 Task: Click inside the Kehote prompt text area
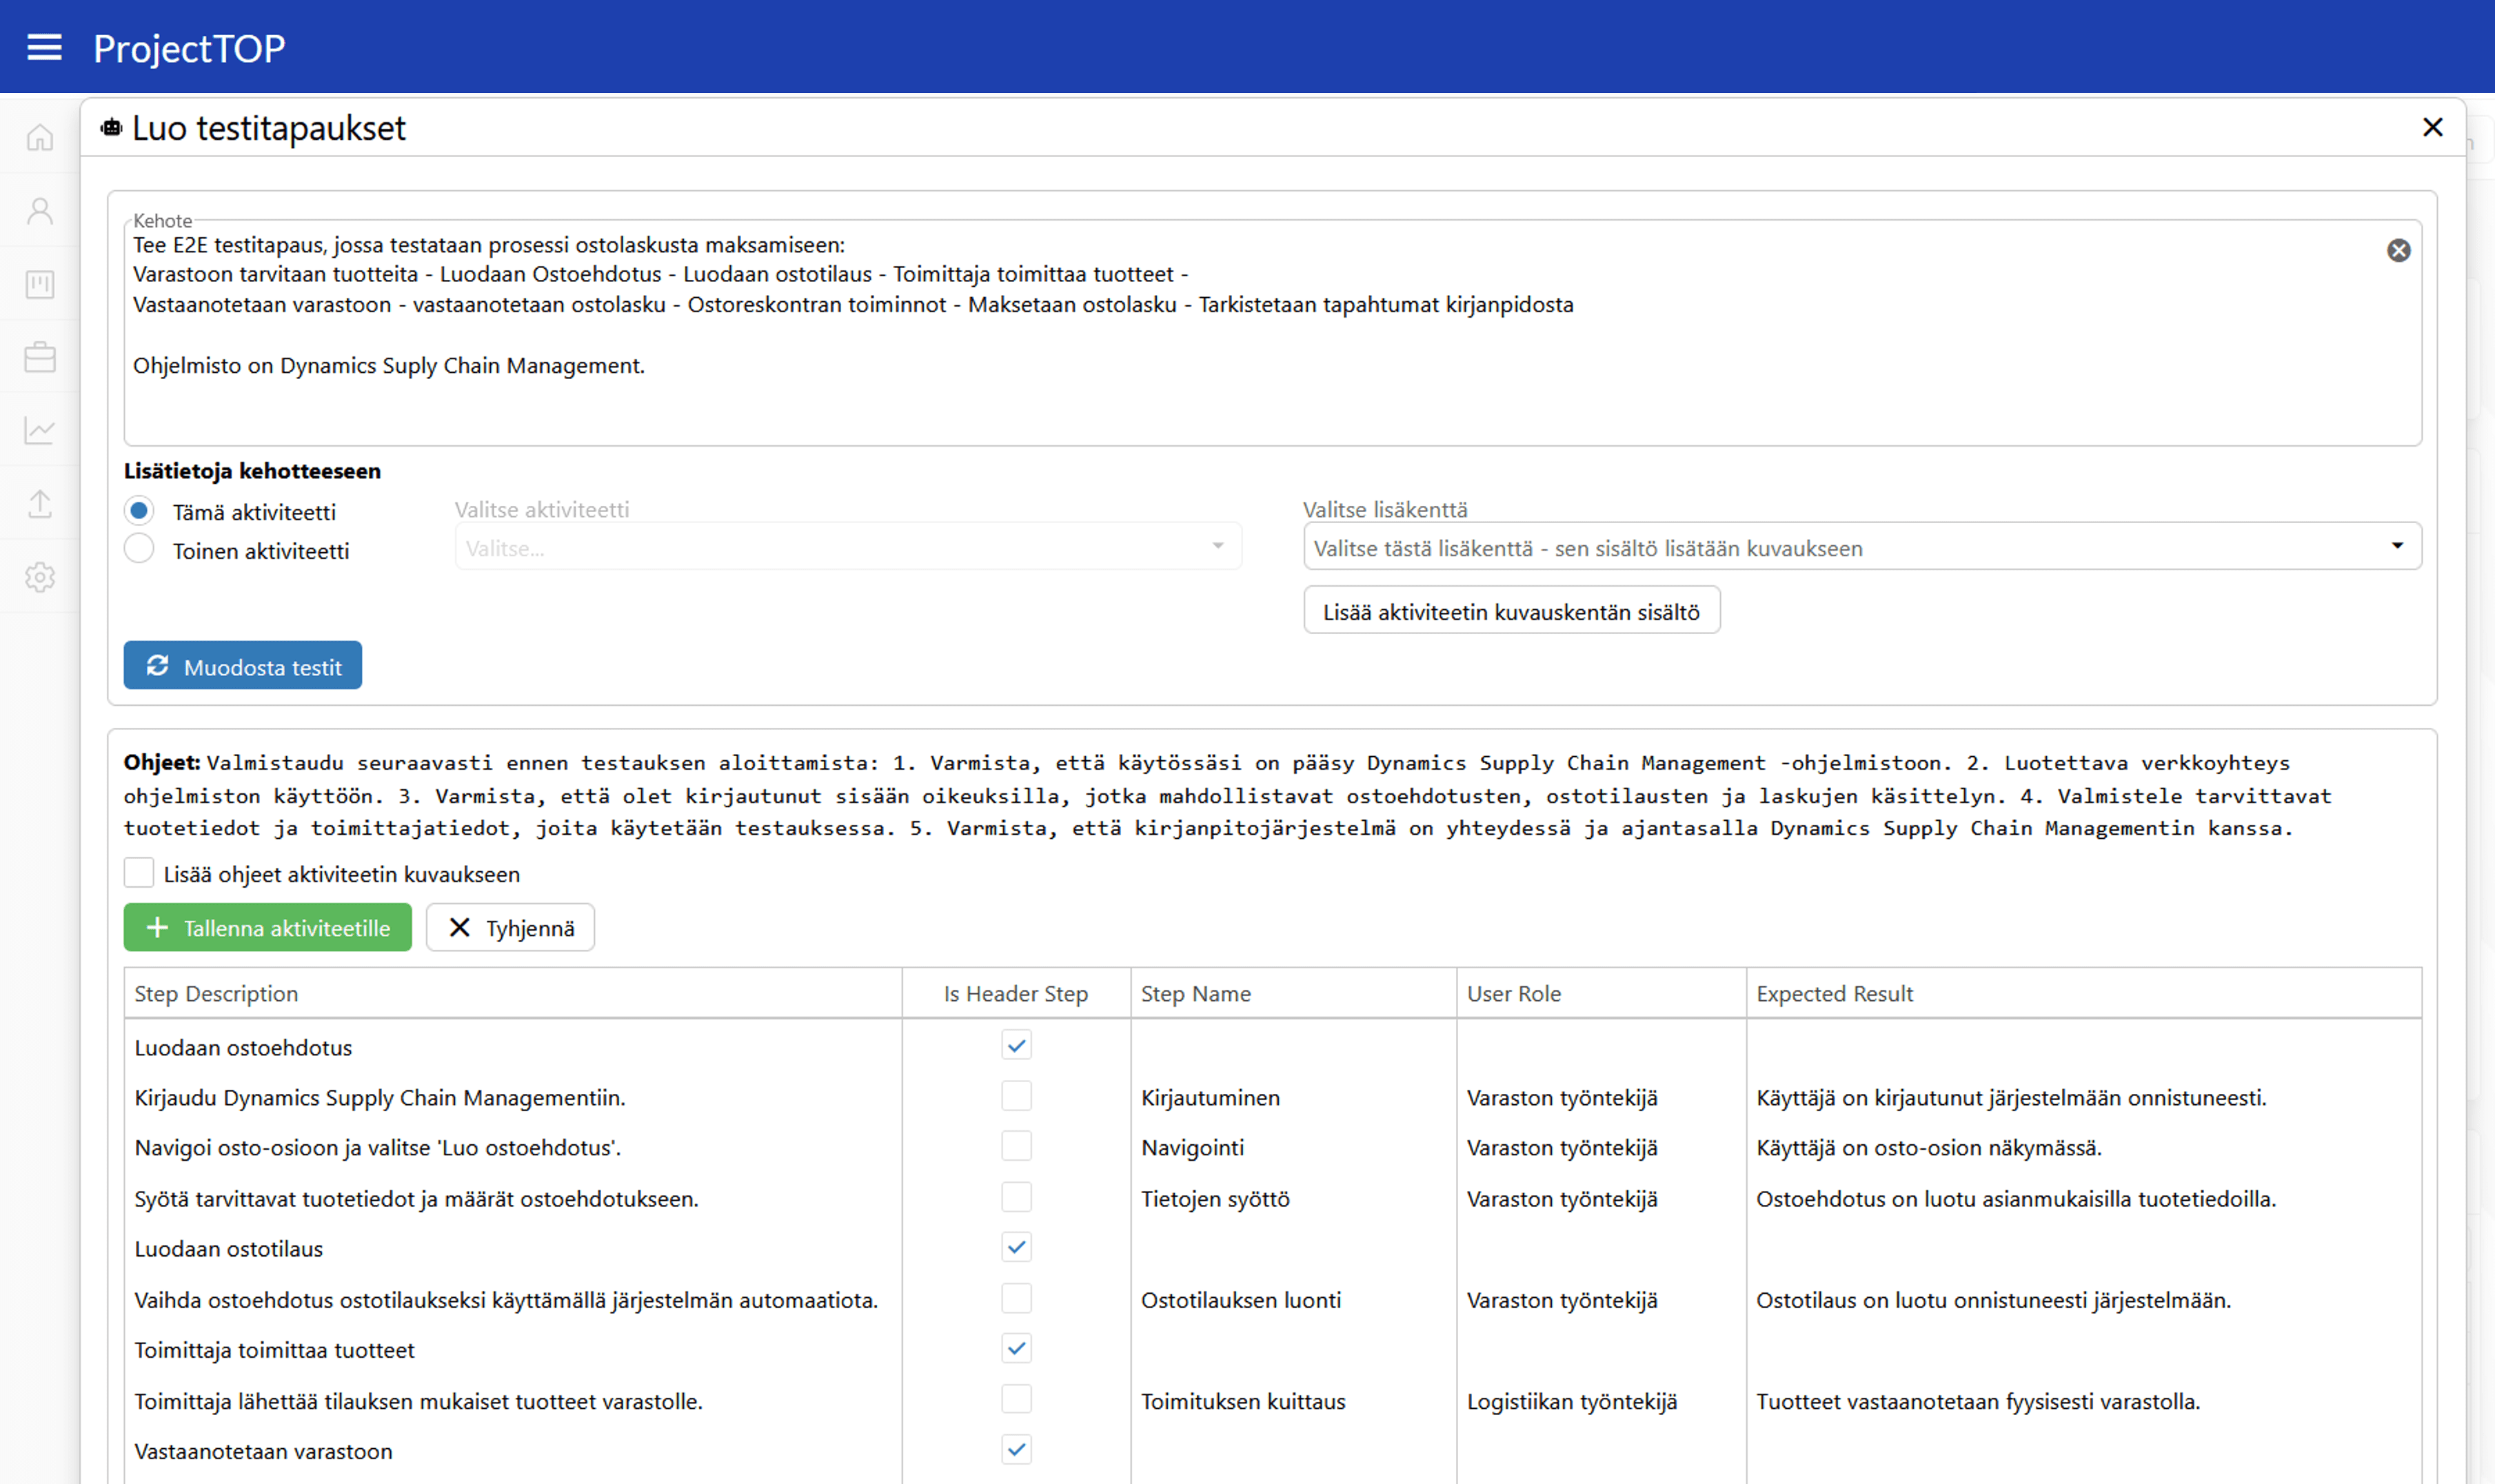[x=1200, y=400]
